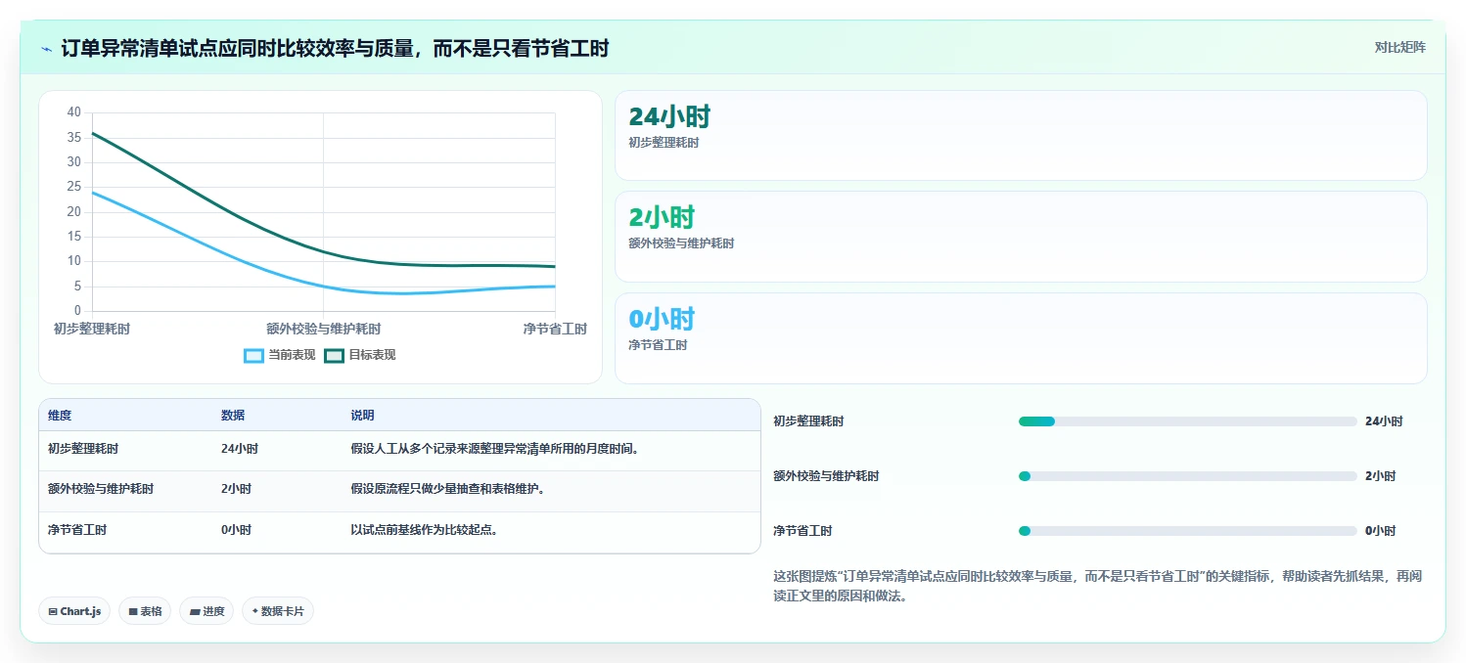Click the 额外校验与维护耗时 cell in the table
The width and height of the screenshot is (1466, 663).
(101, 489)
